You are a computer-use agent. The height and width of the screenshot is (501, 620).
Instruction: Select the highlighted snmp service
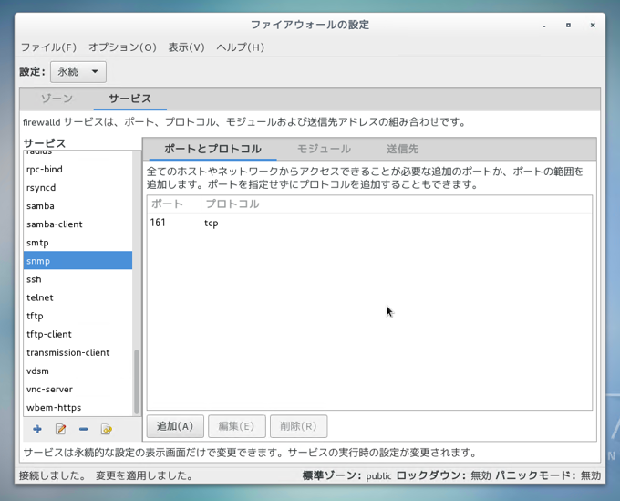click(77, 261)
